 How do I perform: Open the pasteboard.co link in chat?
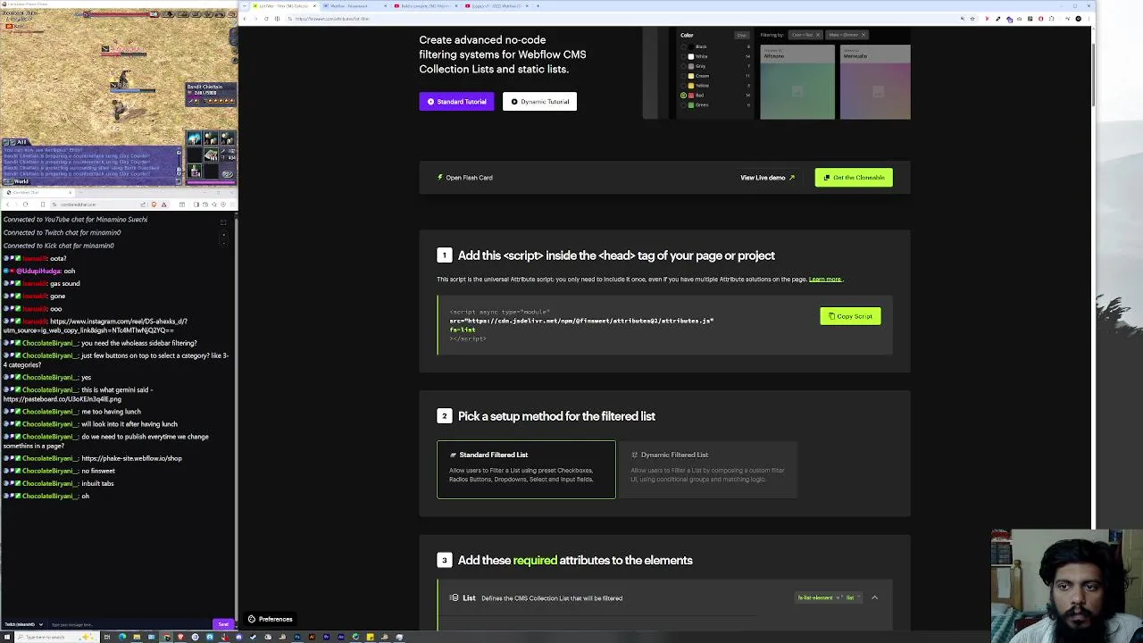[x=62, y=399]
